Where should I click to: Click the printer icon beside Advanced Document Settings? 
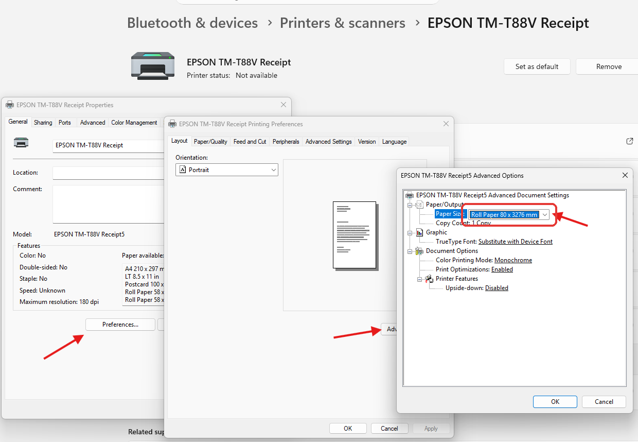pyautogui.click(x=410, y=195)
